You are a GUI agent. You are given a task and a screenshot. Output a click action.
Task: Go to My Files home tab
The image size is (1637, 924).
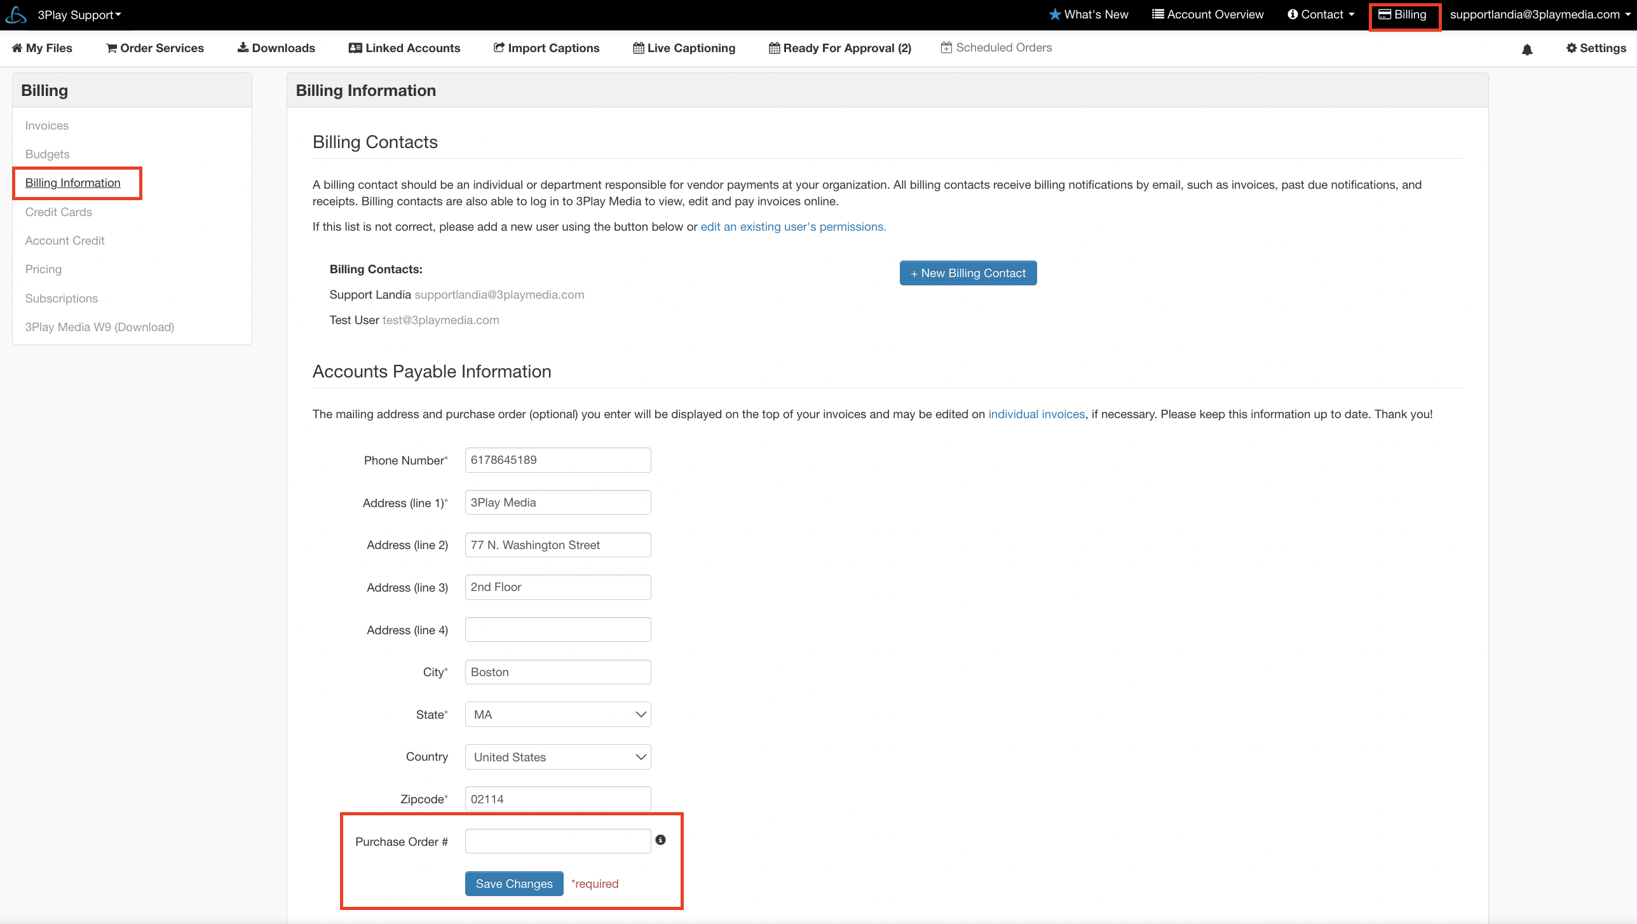click(x=42, y=48)
